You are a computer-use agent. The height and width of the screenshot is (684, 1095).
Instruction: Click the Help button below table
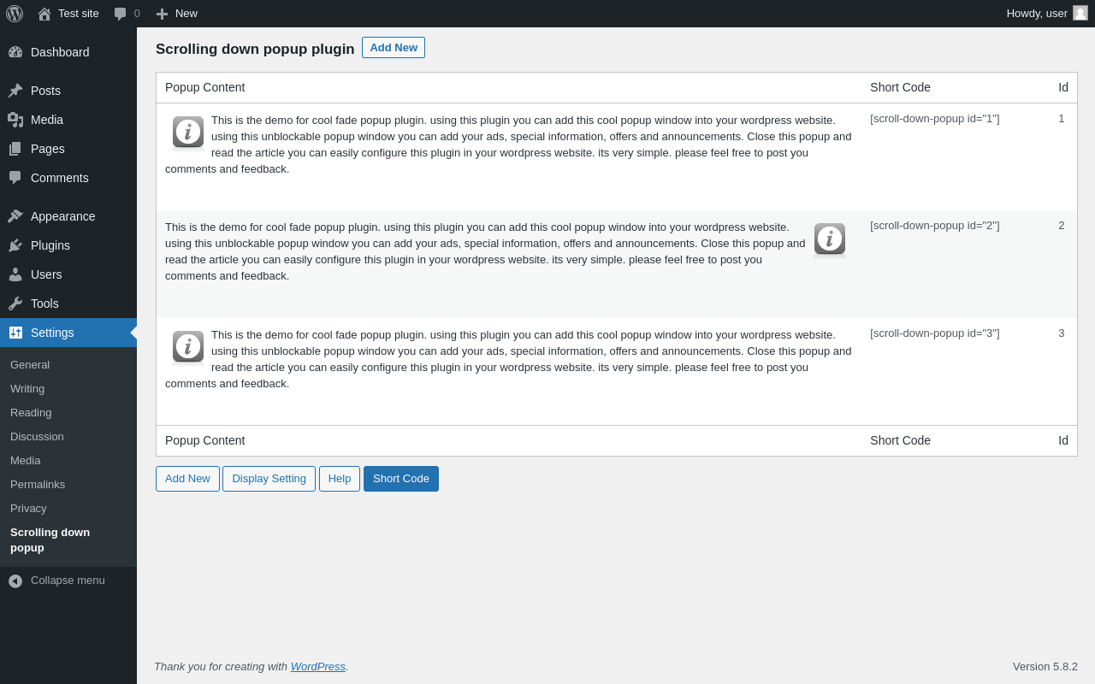pyautogui.click(x=340, y=479)
